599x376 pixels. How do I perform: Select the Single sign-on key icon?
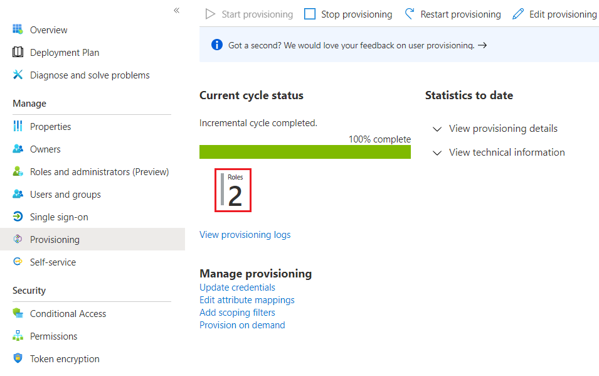(x=18, y=217)
